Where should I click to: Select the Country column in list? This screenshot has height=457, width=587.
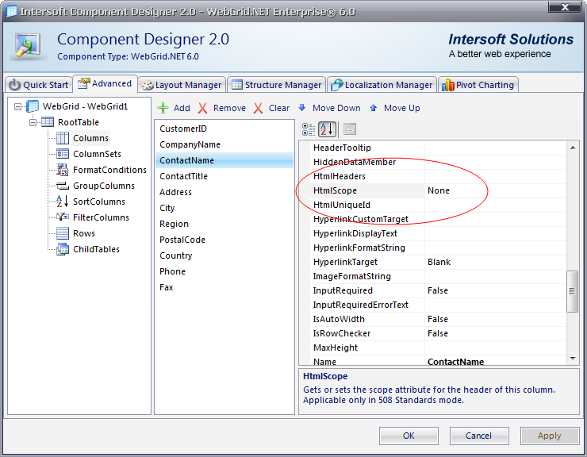click(224, 255)
